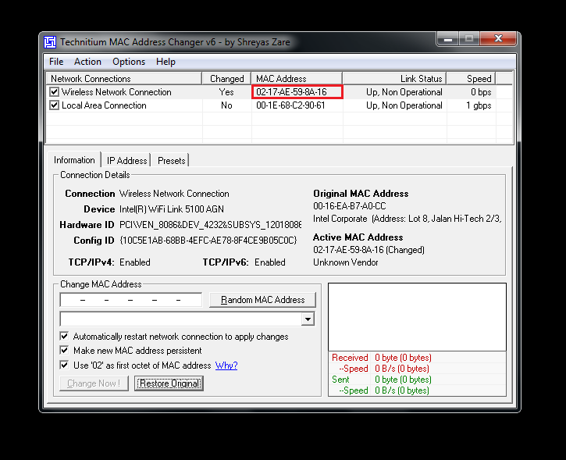Screen dimensions: 566x460
Task: Click original MAC 00-16-EA-B7-A0-CC text
Action: [x=350, y=206]
